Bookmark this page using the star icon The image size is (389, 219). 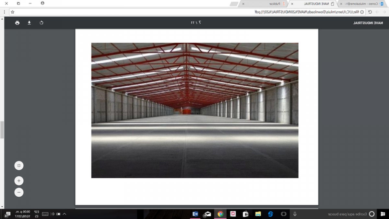click(12, 12)
